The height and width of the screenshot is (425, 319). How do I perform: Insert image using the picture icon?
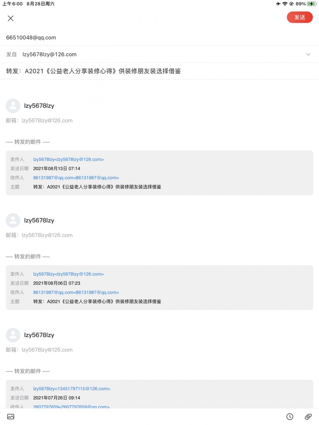click(x=11, y=416)
